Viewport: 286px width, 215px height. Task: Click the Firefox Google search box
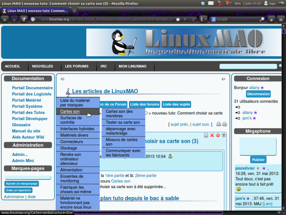click(x=237, y=19)
